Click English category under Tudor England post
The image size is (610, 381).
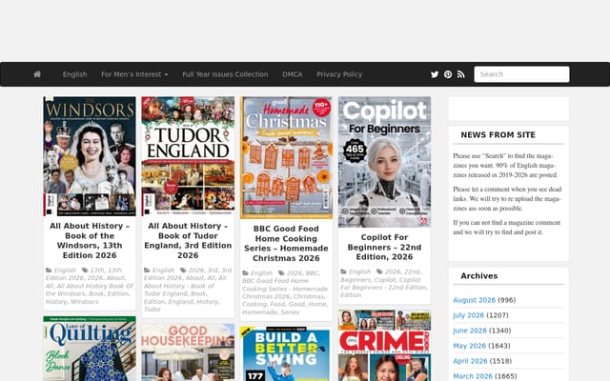click(163, 271)
